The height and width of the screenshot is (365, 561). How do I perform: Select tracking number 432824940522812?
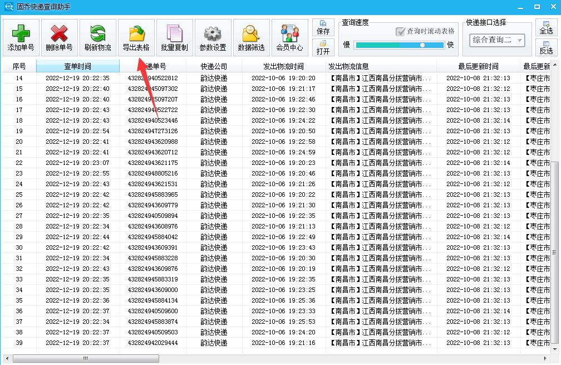tap(152, 78)
